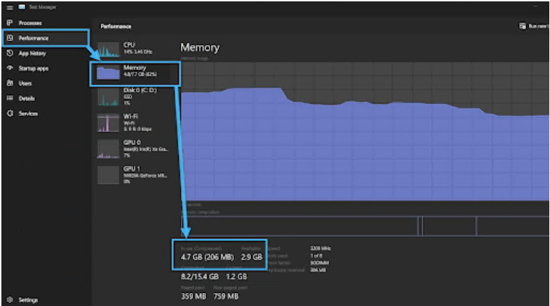Select the Performance icon in sidebar
Viewport: 550px width, 306px height.
(x=10, y=38)
